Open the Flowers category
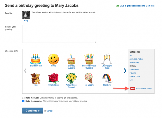162x118 pixels. [133, 73]
